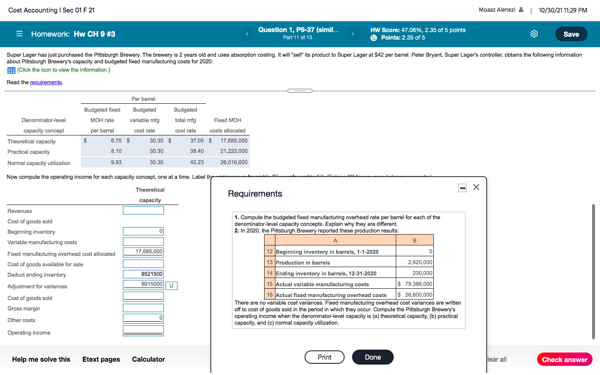Open the Calculator
The image size is (600, 375).
tap(148, 359)
